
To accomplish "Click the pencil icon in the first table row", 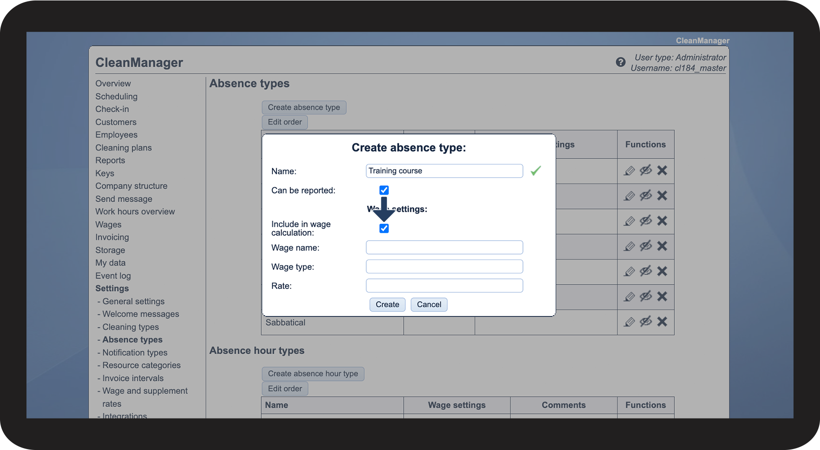I will 629,171.
